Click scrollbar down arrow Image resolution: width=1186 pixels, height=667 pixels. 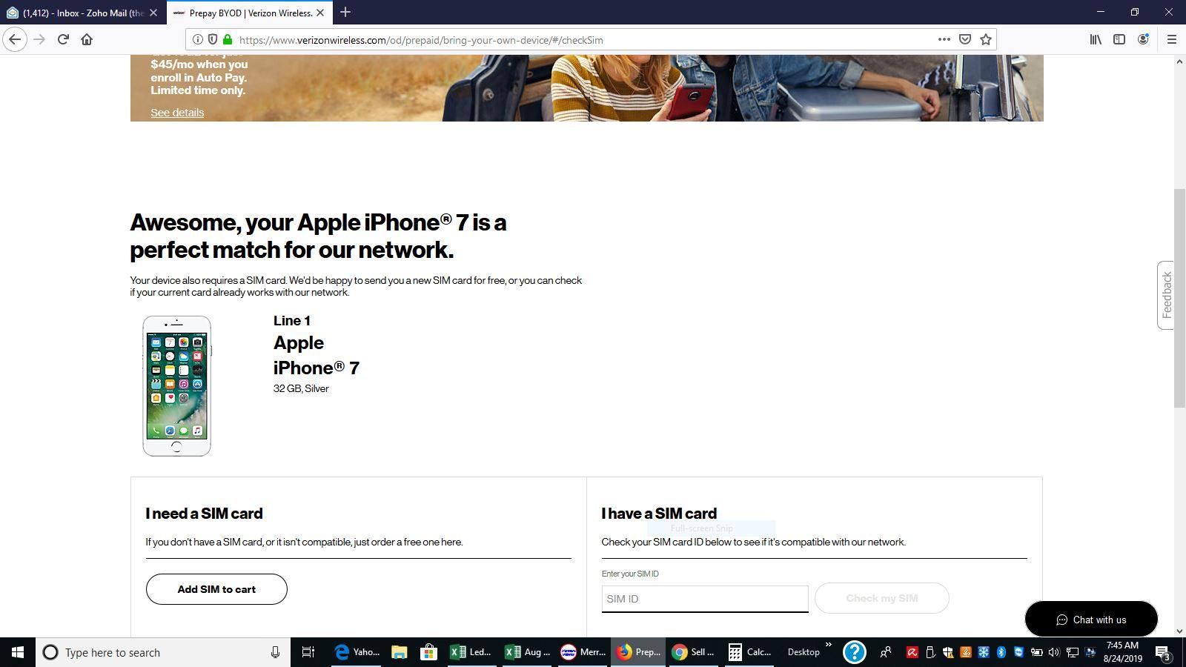[1179, 631]
